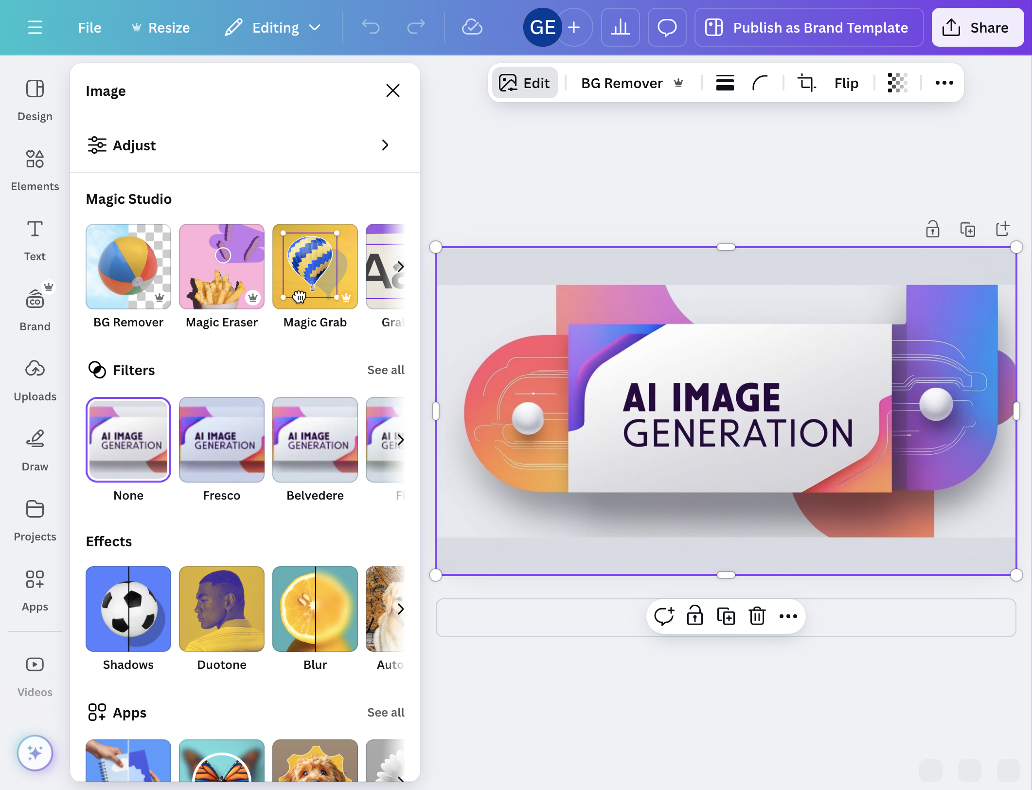
Task: Show more effects arrow
Action: click(400, 609)
